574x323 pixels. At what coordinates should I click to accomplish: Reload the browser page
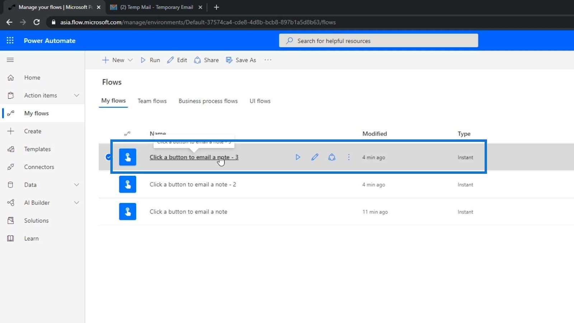coord(37,22)
